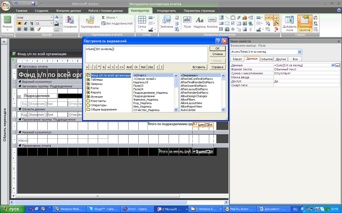Click the Conditional formatting (Условное) icon

pyautogui.click(x=70, y=22)
